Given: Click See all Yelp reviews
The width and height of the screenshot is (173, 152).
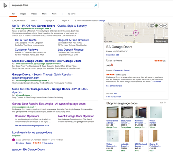Looking at the screenshot, I should [x=114, y=86].
